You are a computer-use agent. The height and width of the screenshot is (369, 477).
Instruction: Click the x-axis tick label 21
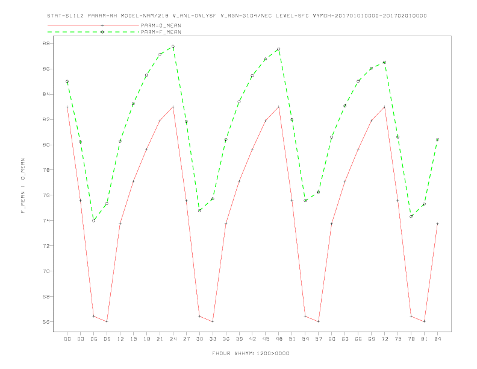click(x=160, y=339)
